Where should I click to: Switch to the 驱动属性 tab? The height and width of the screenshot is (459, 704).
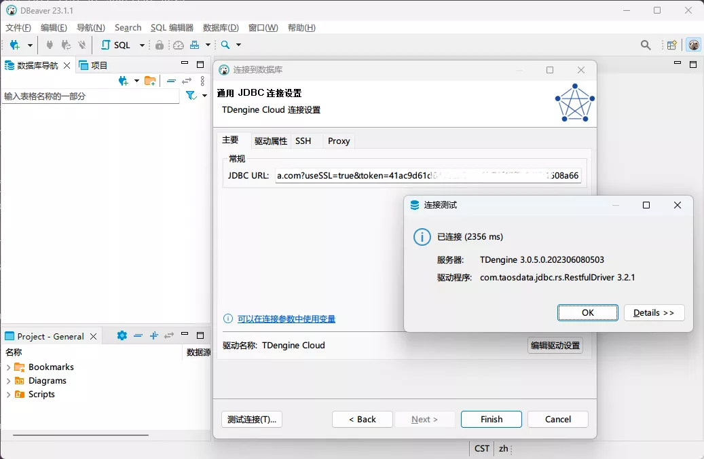coord(271,141)
